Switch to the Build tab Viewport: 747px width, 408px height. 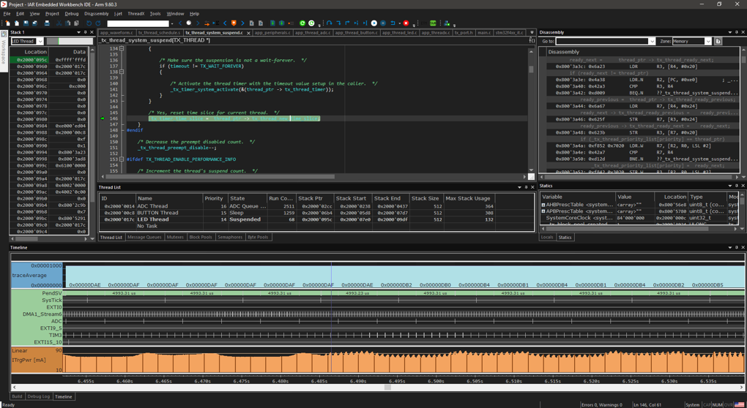pos(17,396)
